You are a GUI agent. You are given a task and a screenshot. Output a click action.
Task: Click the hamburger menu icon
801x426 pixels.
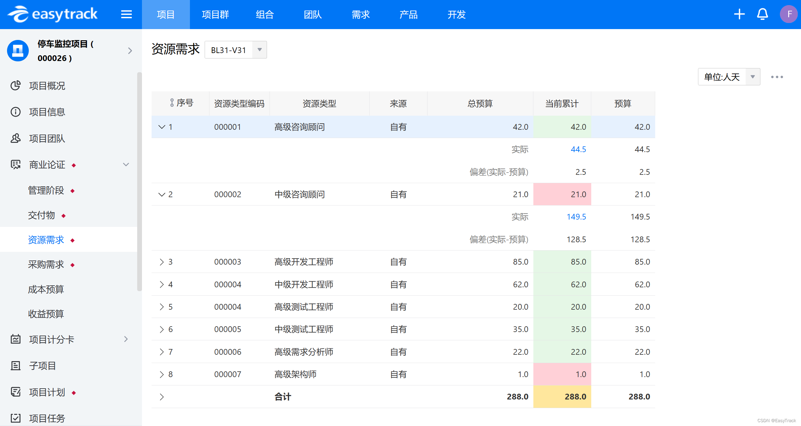tap(126, 14)
